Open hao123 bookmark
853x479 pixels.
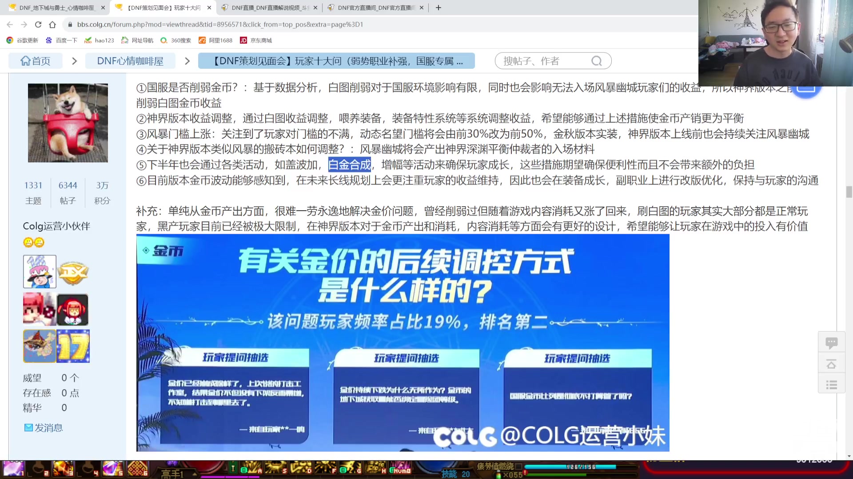[100, 40]
